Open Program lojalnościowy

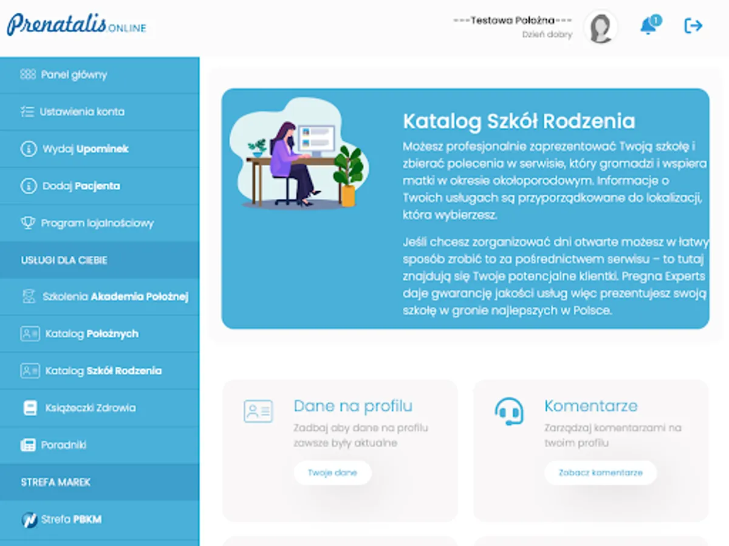click(x=100, y=223)
